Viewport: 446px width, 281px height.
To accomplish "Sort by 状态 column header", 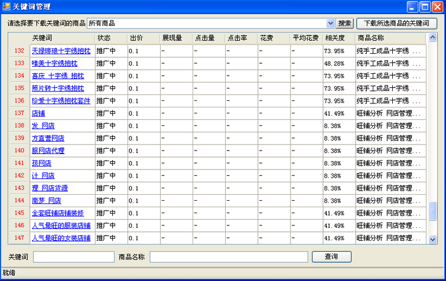I will point(111,38).
